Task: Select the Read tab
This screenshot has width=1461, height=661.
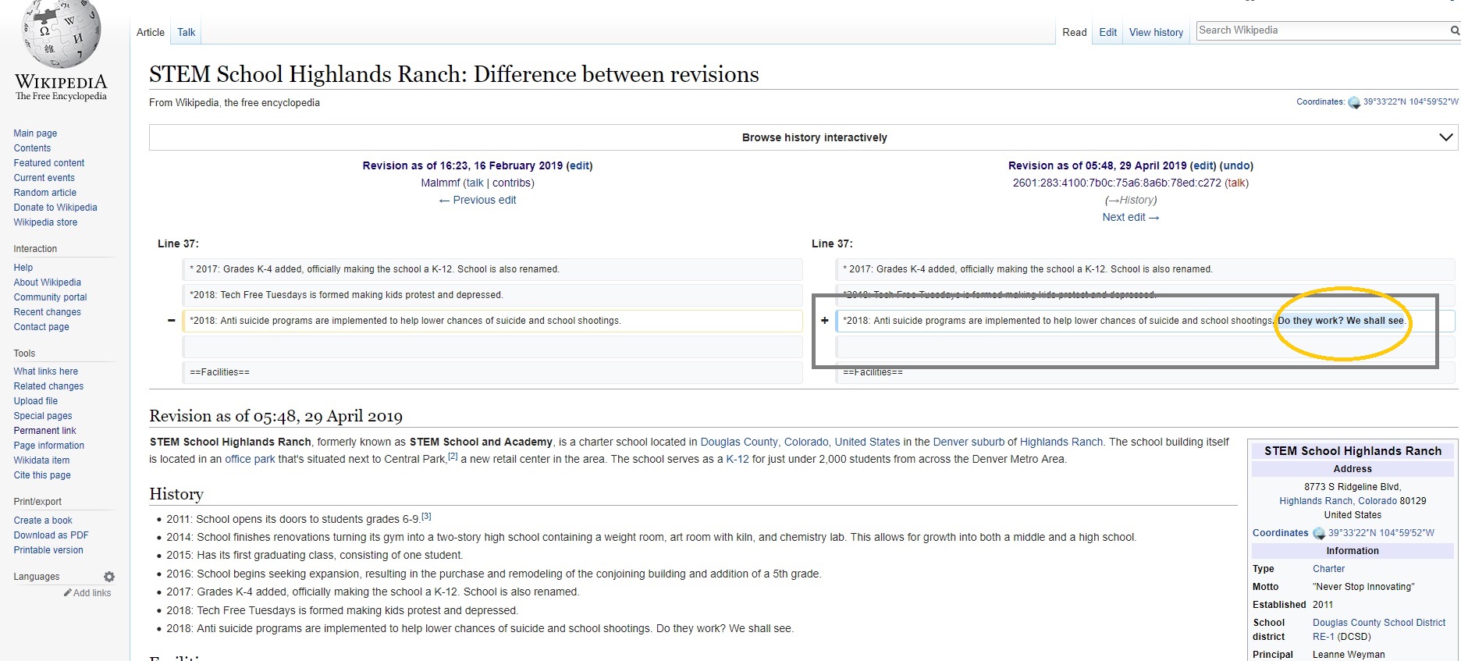Action: tap(1075, 32)
